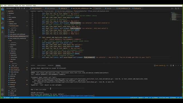Expand the migrations folder
183x103 pixels.
point(13,45)
